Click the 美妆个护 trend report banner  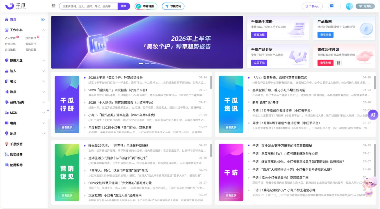tap(147, 42)
